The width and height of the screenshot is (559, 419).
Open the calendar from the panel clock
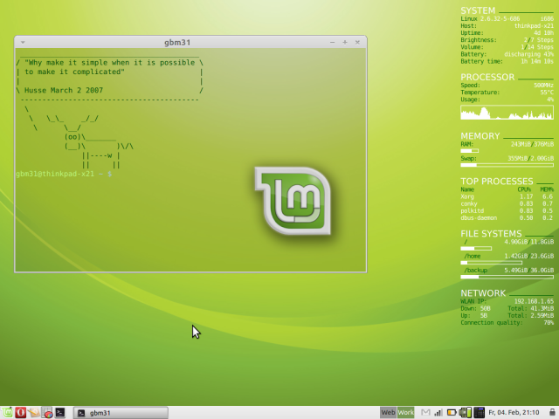514,413
